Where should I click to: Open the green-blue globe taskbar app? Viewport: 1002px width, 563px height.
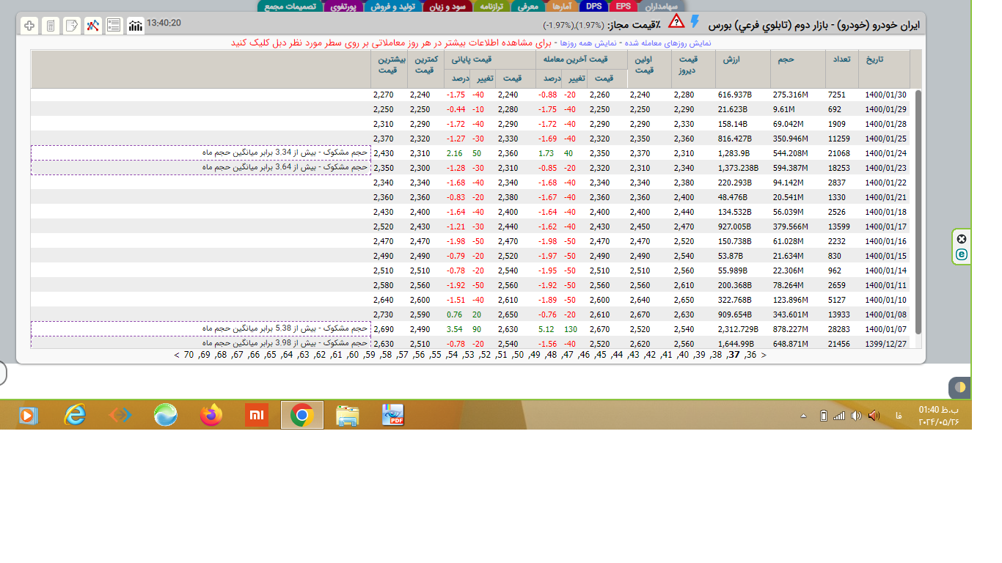coord(166,416)
